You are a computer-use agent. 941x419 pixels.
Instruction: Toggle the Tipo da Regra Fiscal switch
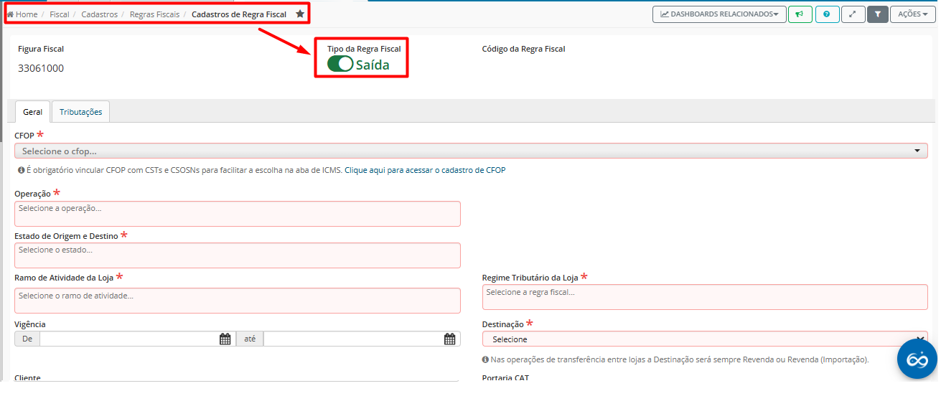pyautogui.click(x=340, y=65)
